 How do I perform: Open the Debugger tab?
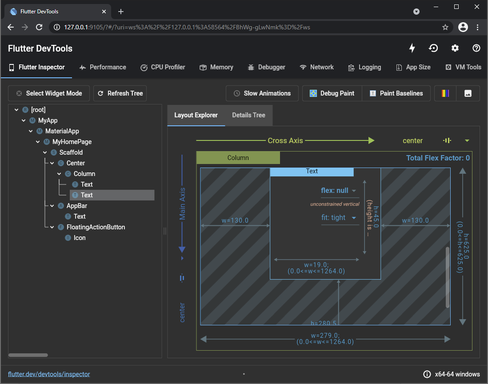point(266,67)
